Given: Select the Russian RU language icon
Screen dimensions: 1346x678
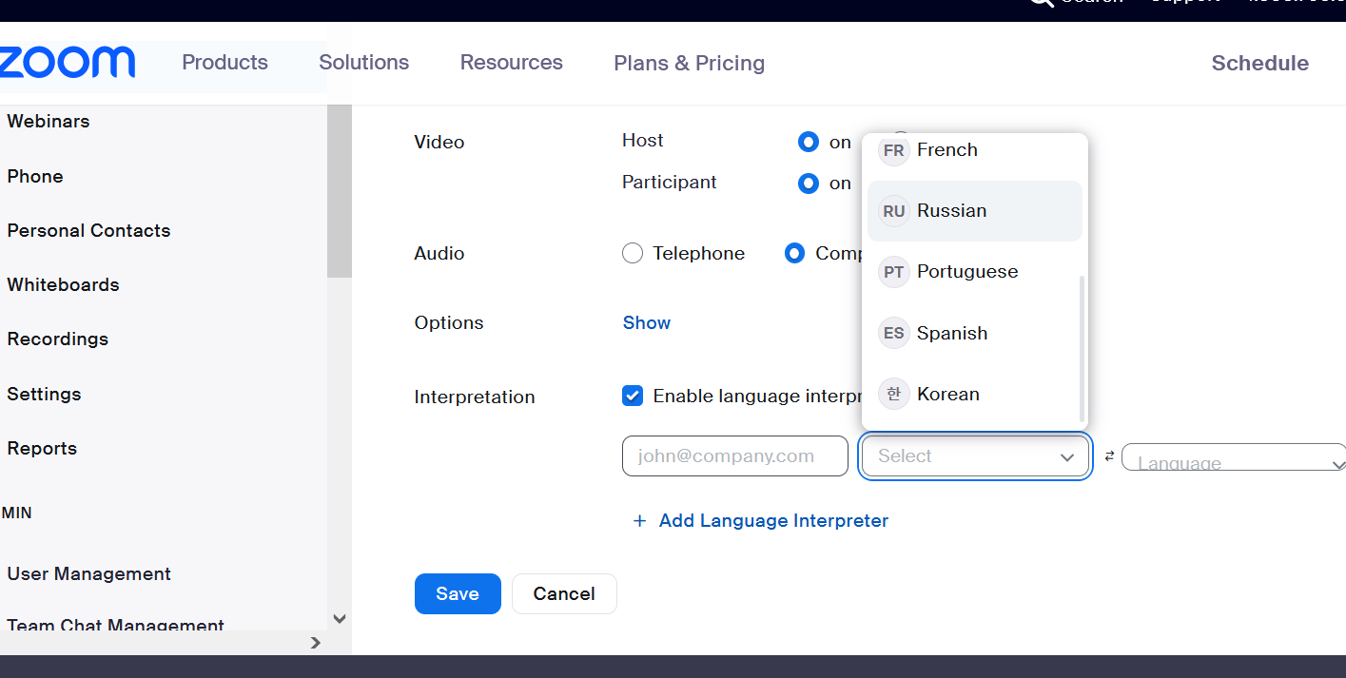Looking at the screenshot, I should coord(893,210).
